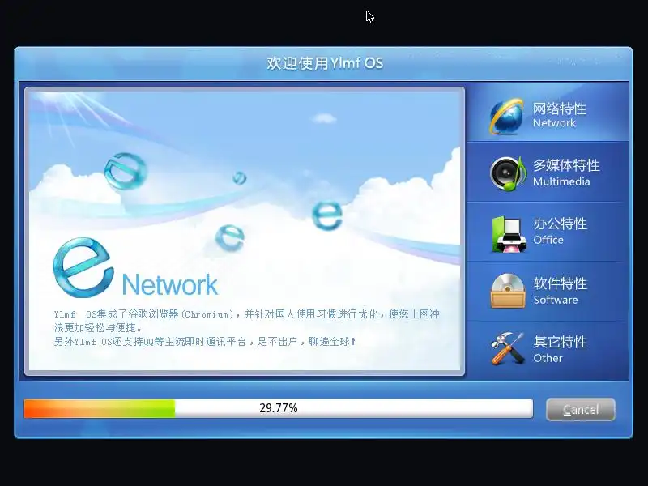Click the Other hammer and screwdriver icon
Image resolution: width=648 pixels, height=486 pixels.
coord(507,348)
